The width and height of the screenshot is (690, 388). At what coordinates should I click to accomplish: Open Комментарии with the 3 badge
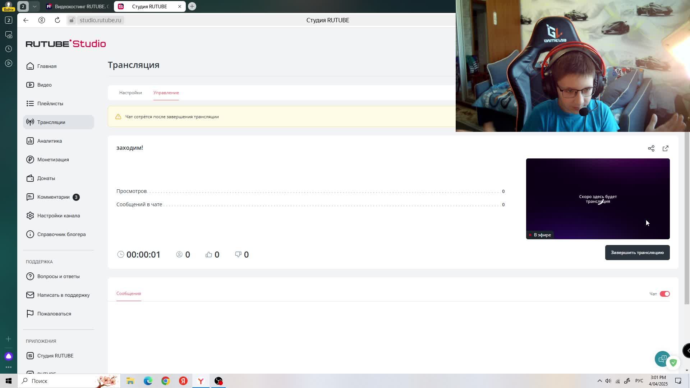point(53,197)
